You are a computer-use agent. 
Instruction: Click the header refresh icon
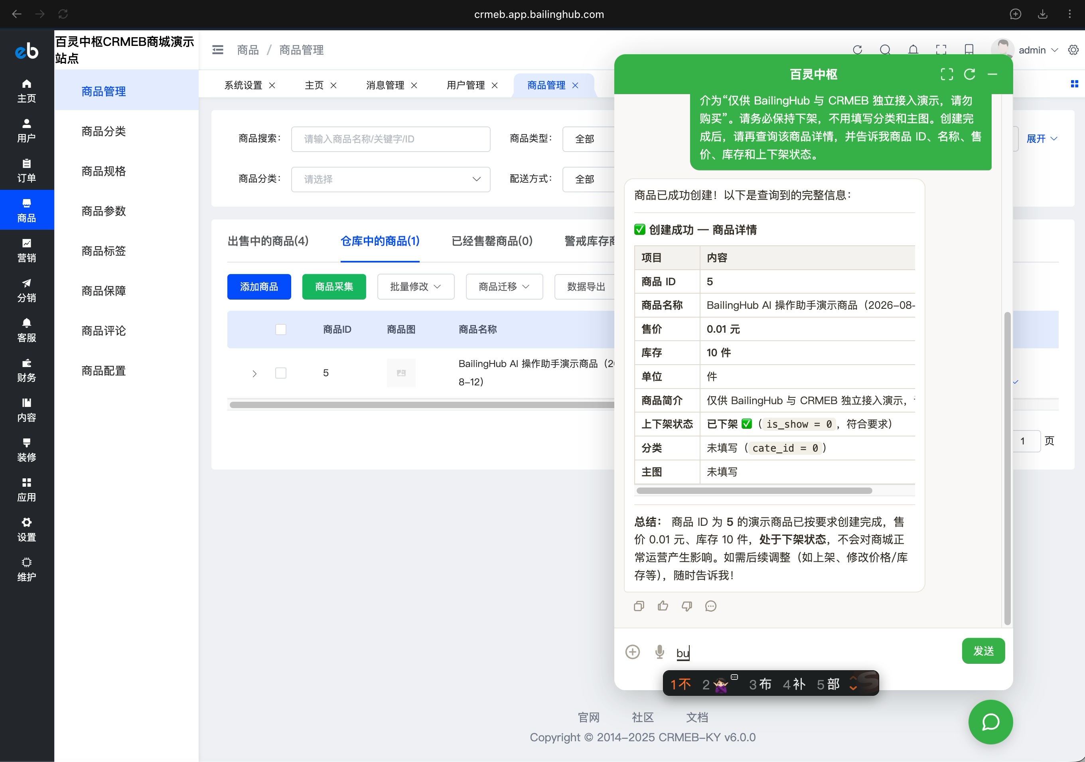pyautogui.click(x=857, y=49)
